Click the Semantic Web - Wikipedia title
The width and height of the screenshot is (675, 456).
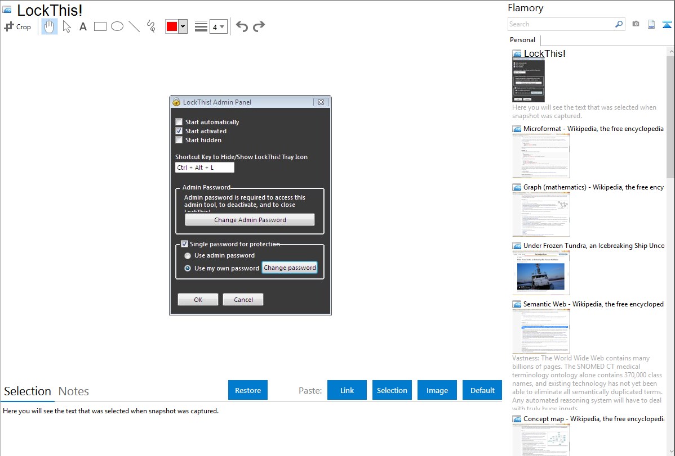click(593, 304)
